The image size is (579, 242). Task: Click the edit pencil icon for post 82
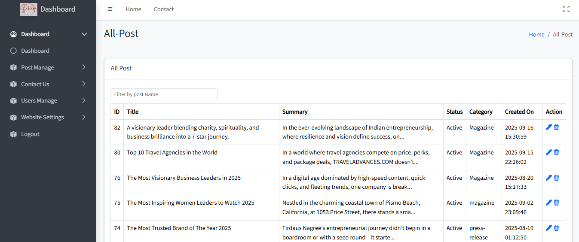pos(548,127)
